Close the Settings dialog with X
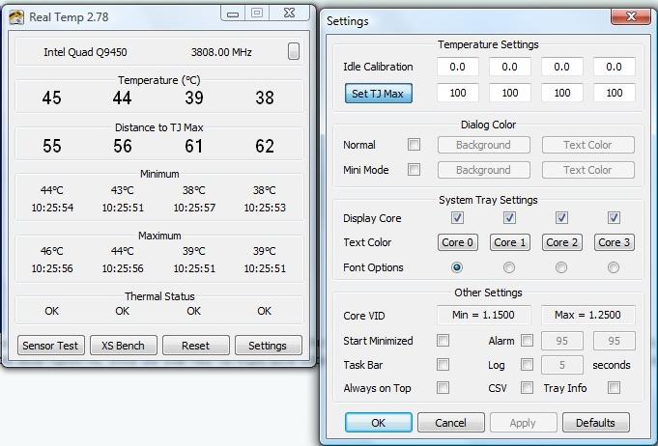This screenshot has width=658, height=446. coord(631,16)
